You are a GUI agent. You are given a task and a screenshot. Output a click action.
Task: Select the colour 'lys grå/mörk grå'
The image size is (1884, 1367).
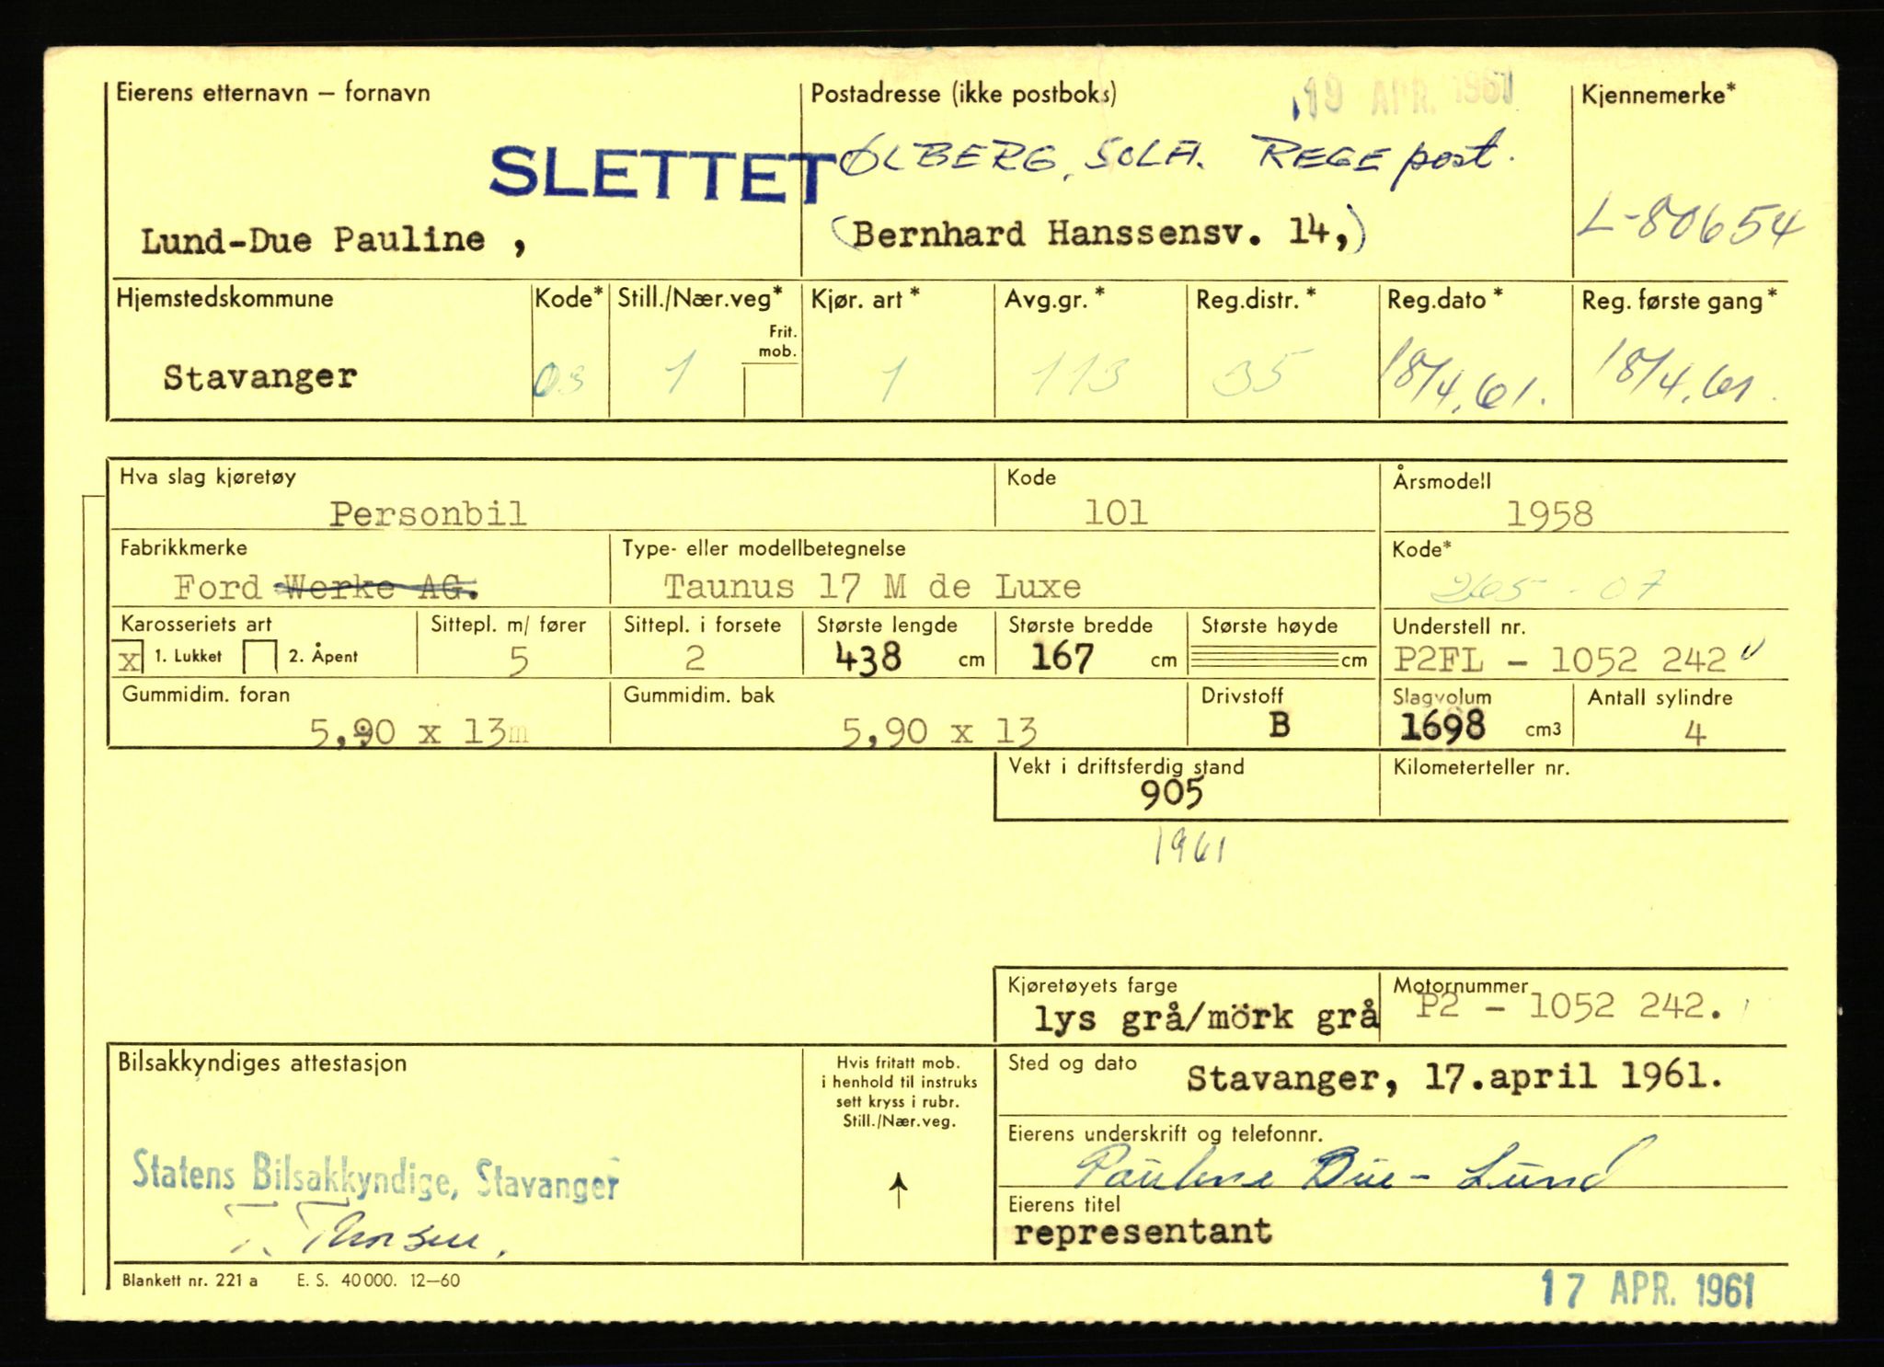pos(1206,1017)
